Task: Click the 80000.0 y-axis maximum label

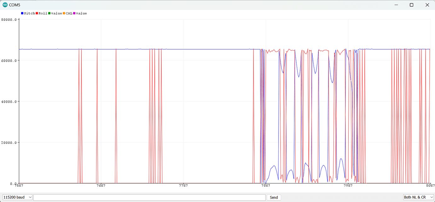Action: 9,19
